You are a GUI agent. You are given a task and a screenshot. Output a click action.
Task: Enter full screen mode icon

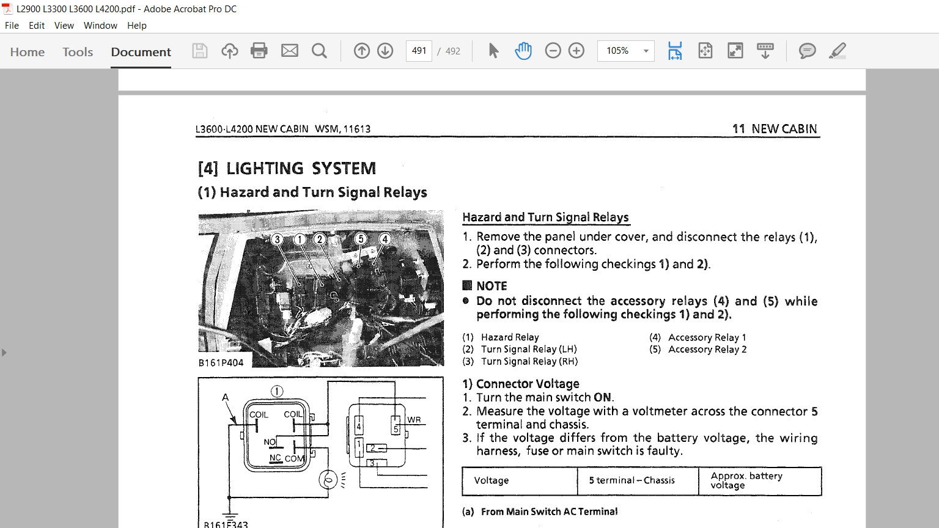pos(735,51)
